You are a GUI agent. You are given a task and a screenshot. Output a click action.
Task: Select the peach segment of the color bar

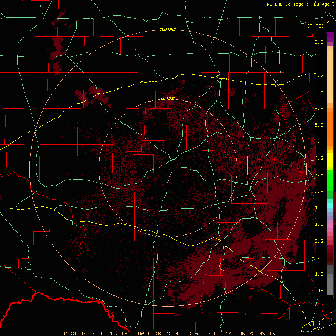coord(330,77)
